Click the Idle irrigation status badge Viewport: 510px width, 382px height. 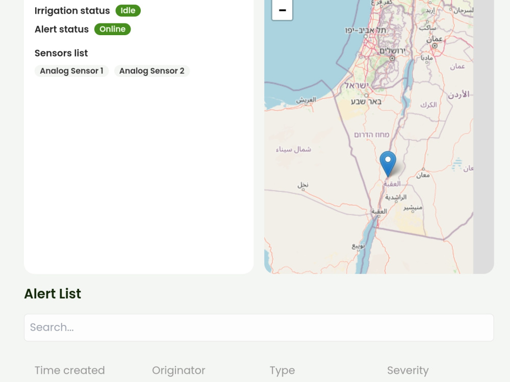tap(128, 11)
